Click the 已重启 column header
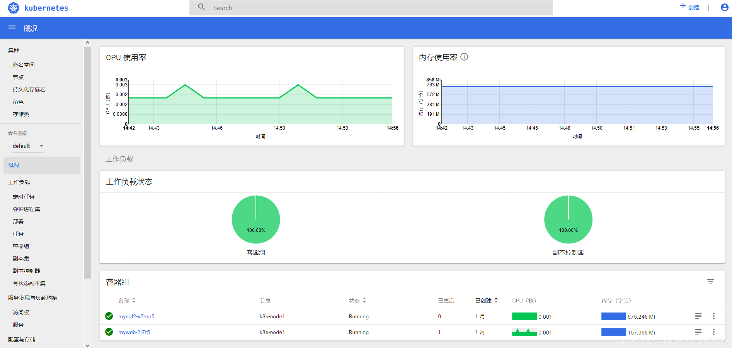Image resolution: width=732 pixels, height=348 pixels. pos(446,301)
